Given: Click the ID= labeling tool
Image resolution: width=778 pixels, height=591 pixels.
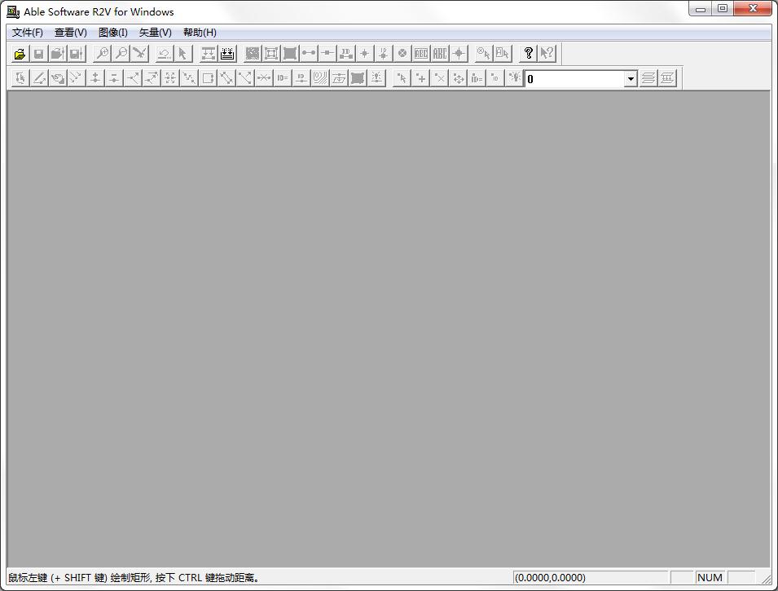Looking at the screenshot, I should [282, 77].
